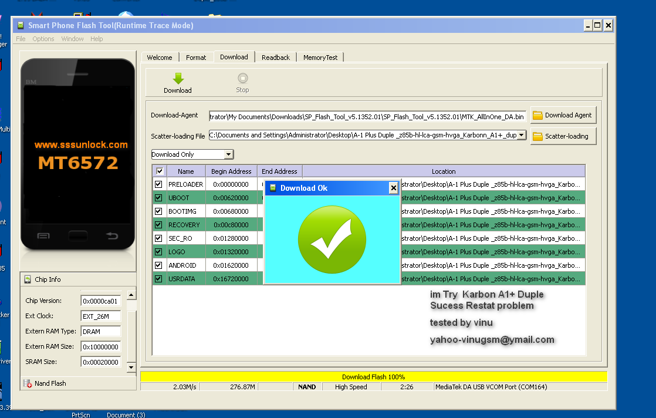Switch to the Welcome tab
656x418 pixels.
[160, 58]
